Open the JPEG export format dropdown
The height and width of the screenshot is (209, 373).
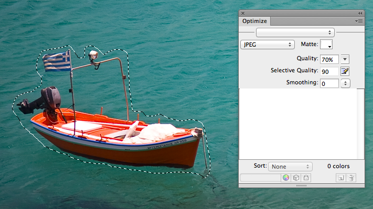[x=268, y=45]
